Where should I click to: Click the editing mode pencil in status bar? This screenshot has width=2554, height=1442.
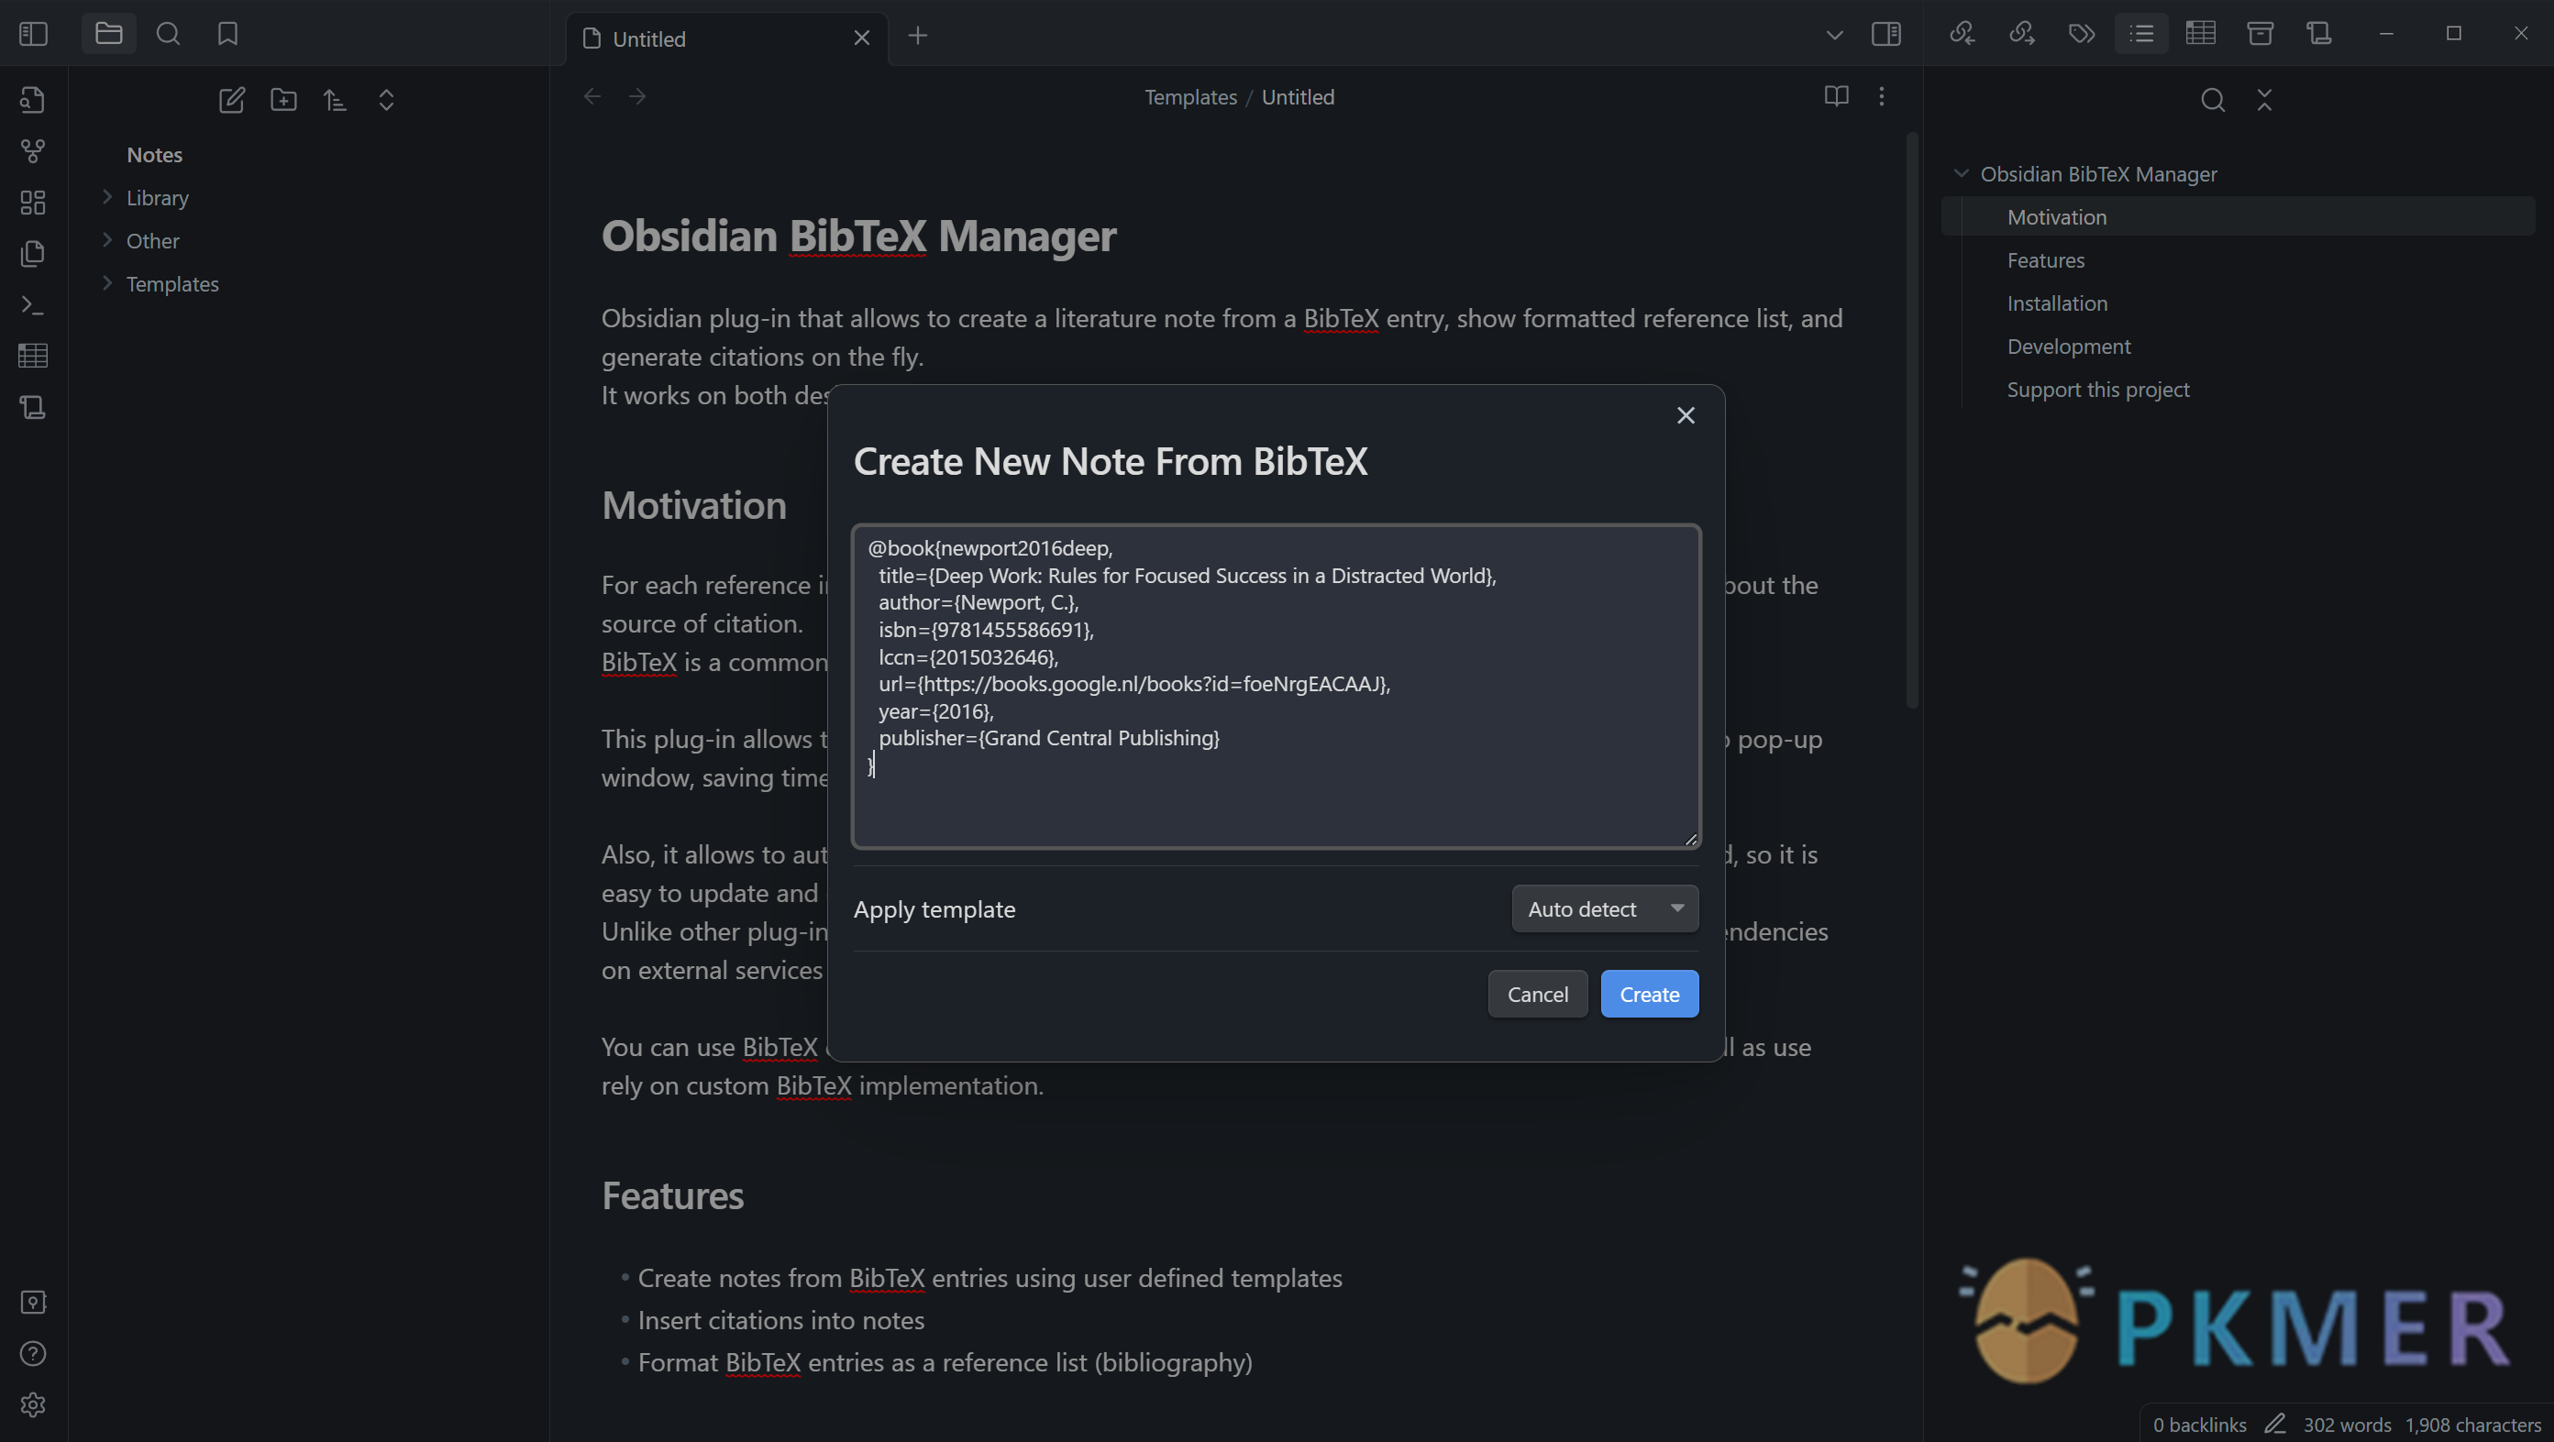2275,1425
